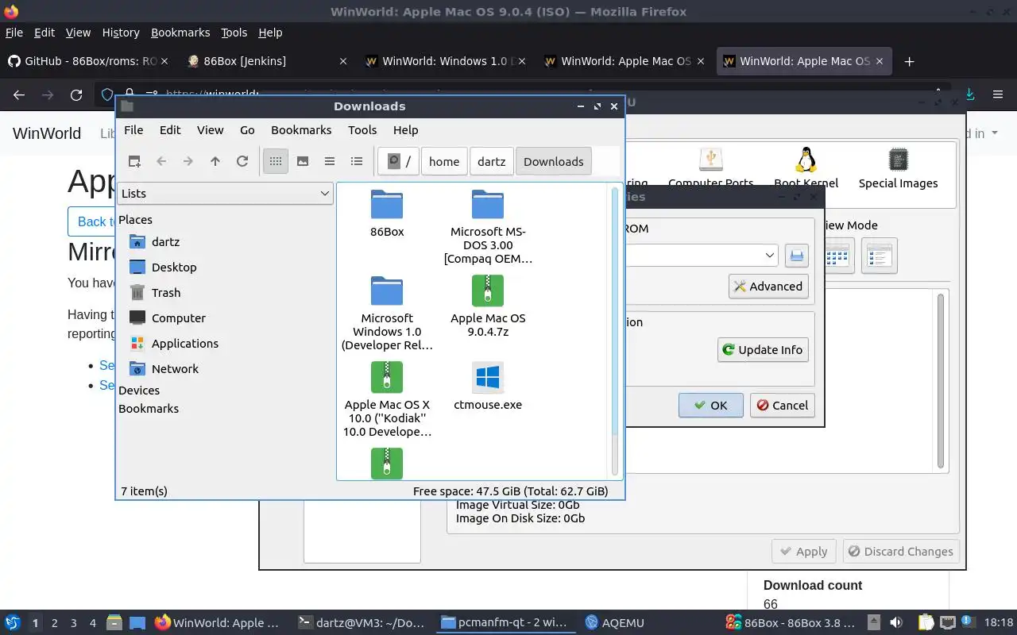This screenshot has height=635, width=1017.
Task: Select AQEMU details view mode button
Action: [x=880, y=256]
